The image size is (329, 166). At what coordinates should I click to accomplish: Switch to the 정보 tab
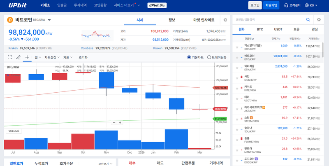coord(172,20)
